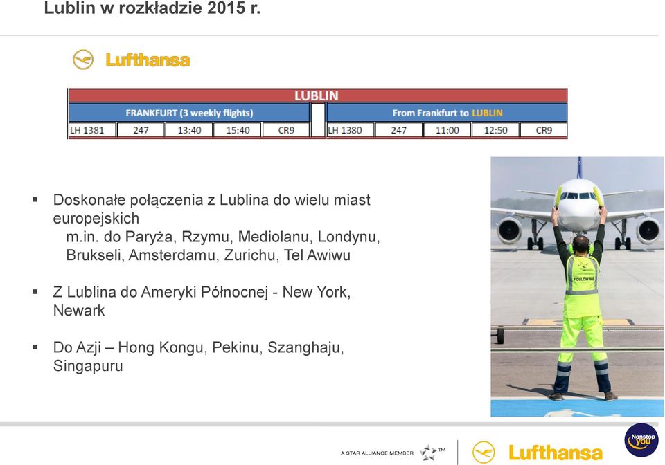Click the CR9 cell for LH 1380
The image size is (665, 465).
tap(544, 130)
